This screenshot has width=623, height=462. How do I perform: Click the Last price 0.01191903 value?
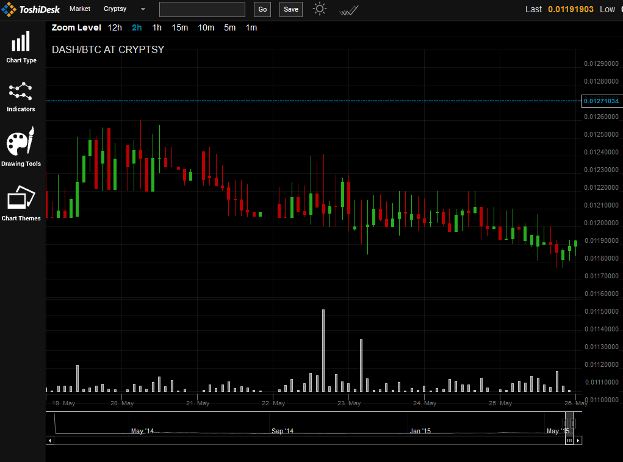coord(571,9)
